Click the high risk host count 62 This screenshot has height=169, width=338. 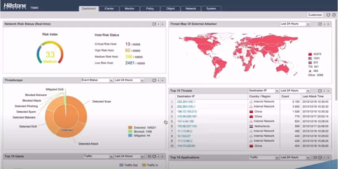128,50
